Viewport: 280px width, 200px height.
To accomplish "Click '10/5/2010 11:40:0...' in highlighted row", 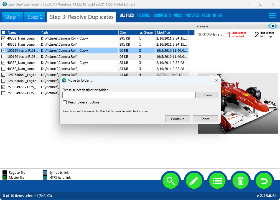I will click(x=171, y=50).
